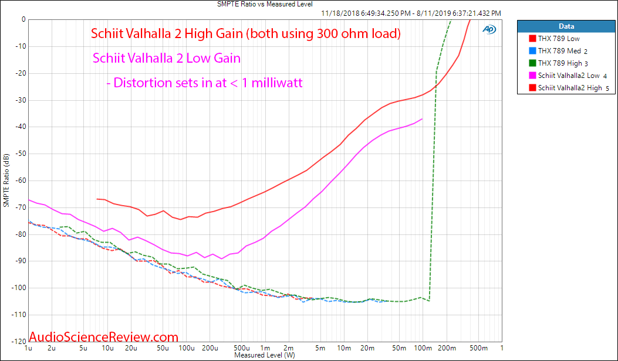Click the '500u' x-axis tick label
618x361 pixels.
(x=241, y=349)
